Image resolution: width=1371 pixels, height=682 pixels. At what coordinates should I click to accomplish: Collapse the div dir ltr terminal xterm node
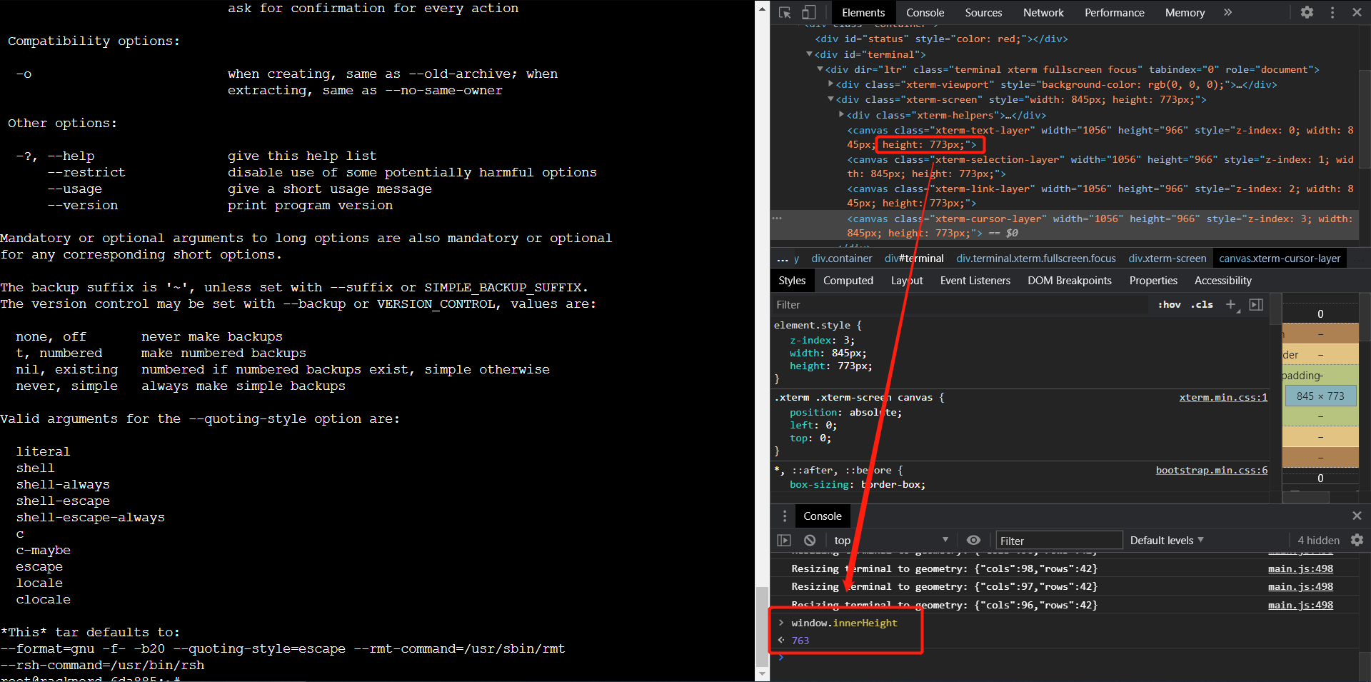[x=820, y=69]
